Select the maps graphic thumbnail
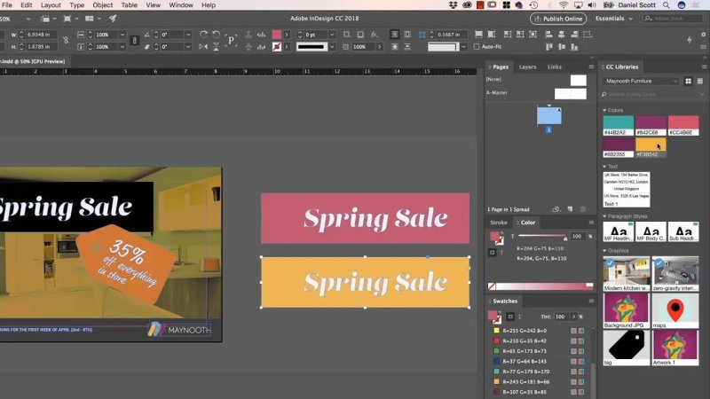The height and width of the screenshot is (399, 710). tap(675, 311)
